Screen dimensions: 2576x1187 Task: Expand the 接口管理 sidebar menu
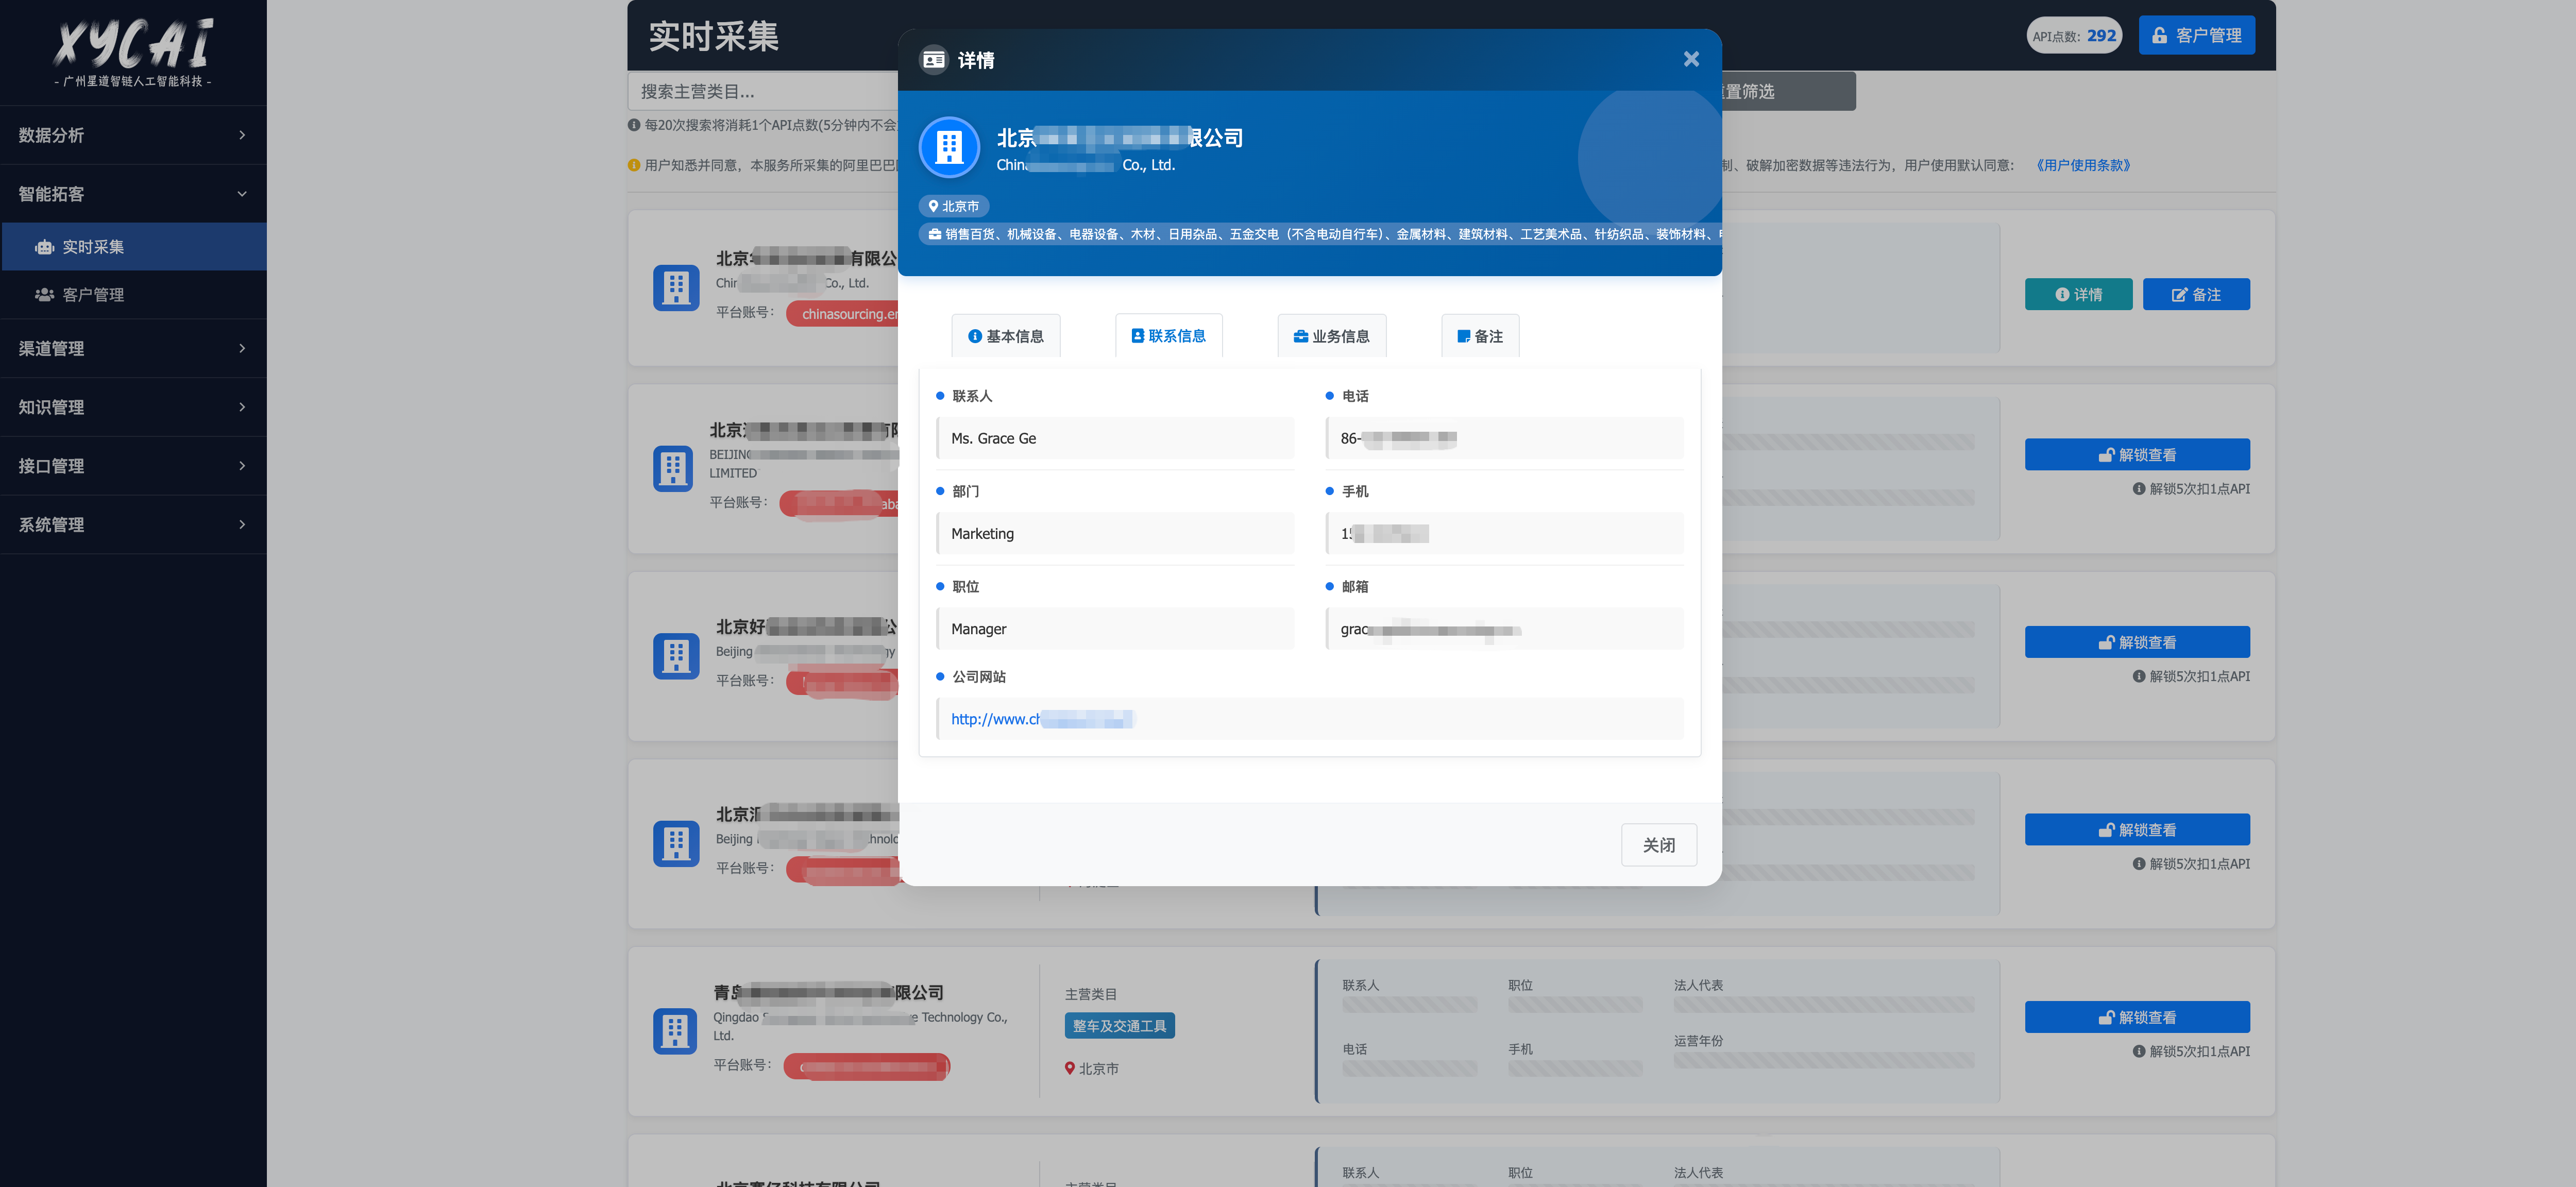click(x=133, y=466)
